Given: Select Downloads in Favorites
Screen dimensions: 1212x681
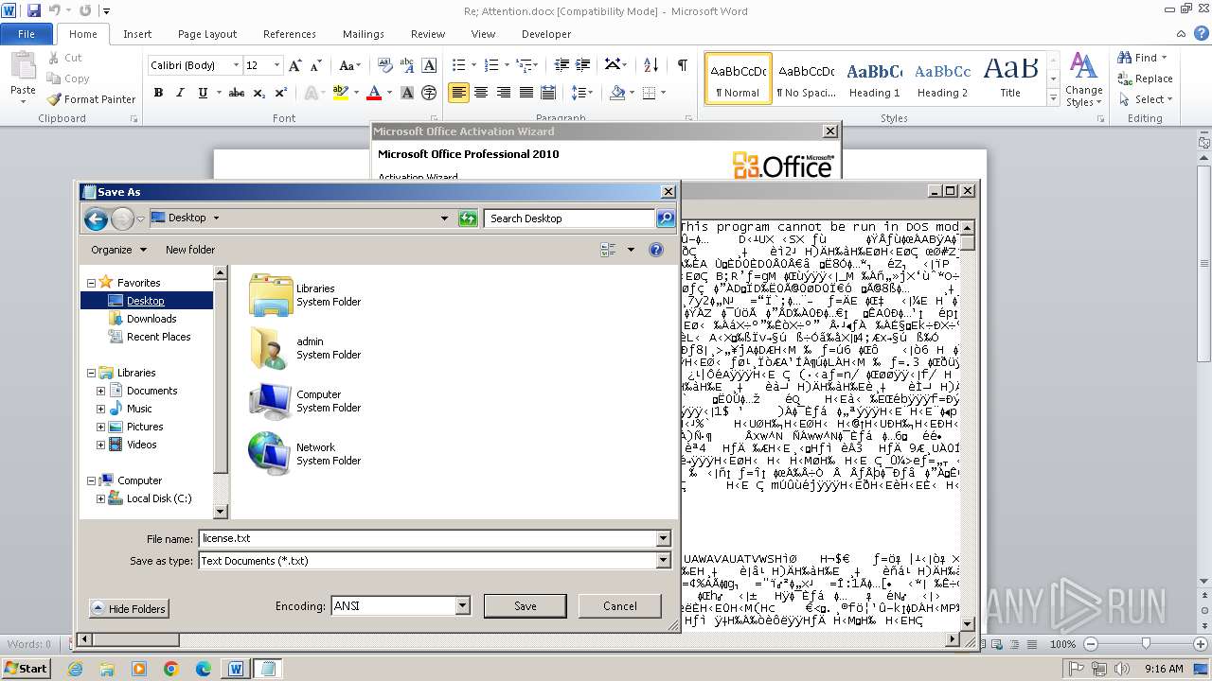Looking at the screenshot, I should (x=151, y=319).
